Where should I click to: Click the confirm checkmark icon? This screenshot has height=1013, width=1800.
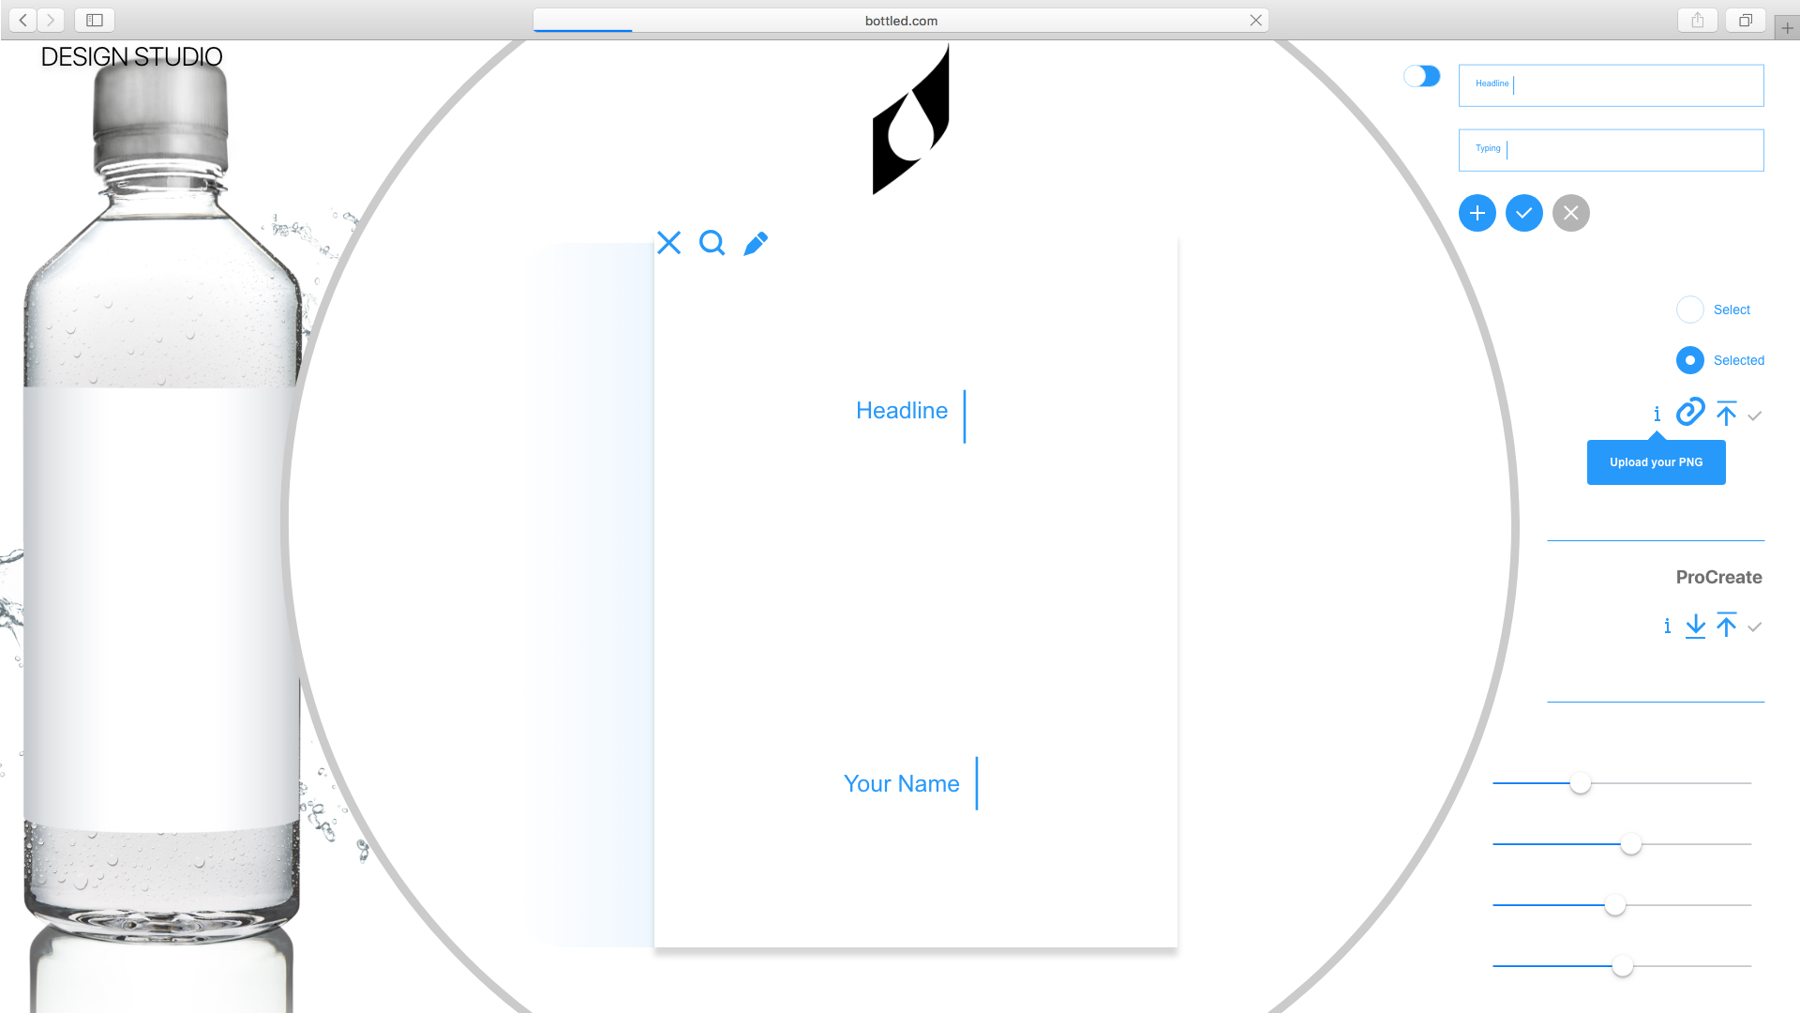(x=1524, y=213)
